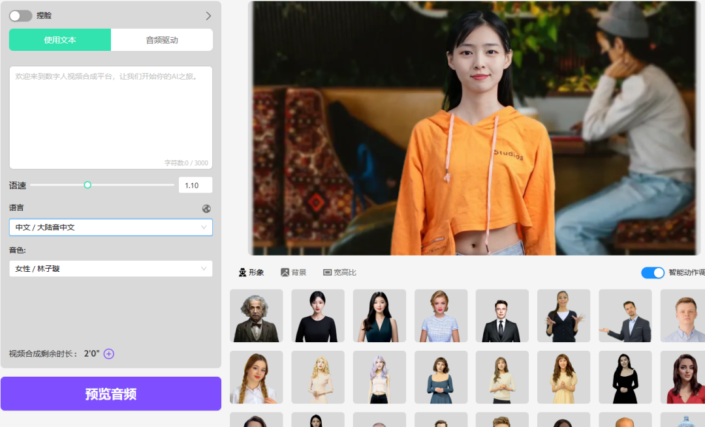This screenshot has width=705, height=427.
Task: Select the 宽高比 aspect ratio tab
Action: coord(340,272)
